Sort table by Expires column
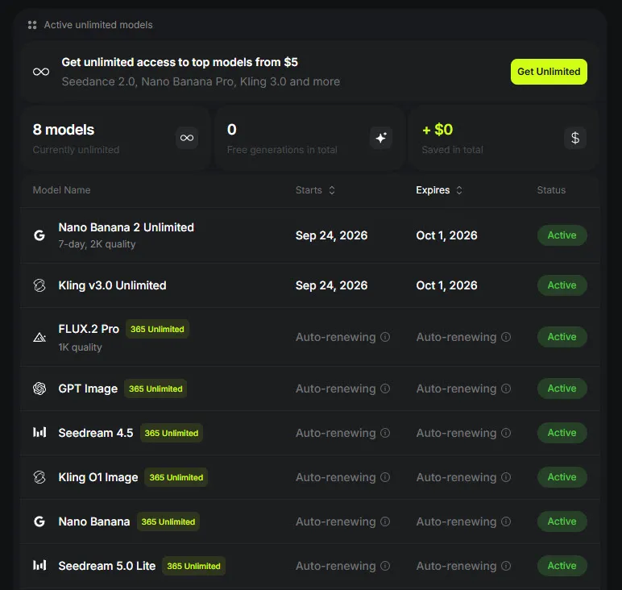 (x=439, y=190)
